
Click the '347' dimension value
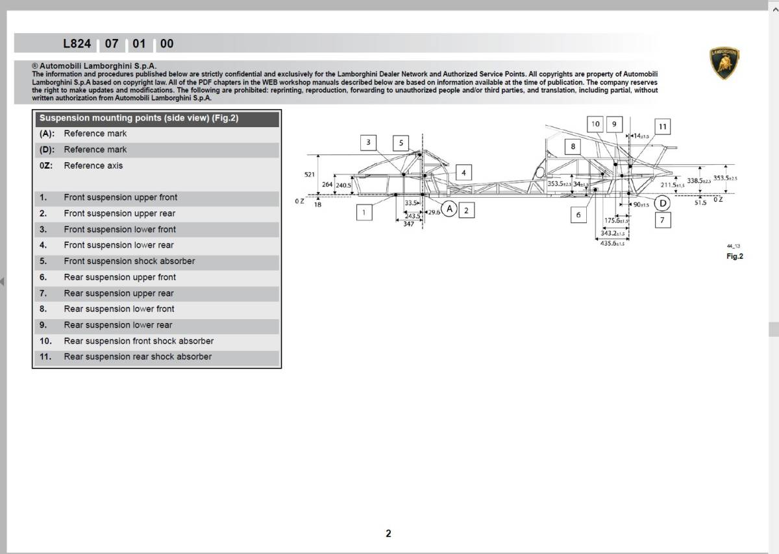click(408, 224)
